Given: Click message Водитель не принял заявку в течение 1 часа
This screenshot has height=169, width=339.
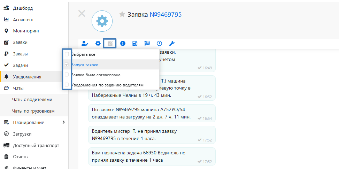Looking at the screenshot, I should click(x=152, y=135).
